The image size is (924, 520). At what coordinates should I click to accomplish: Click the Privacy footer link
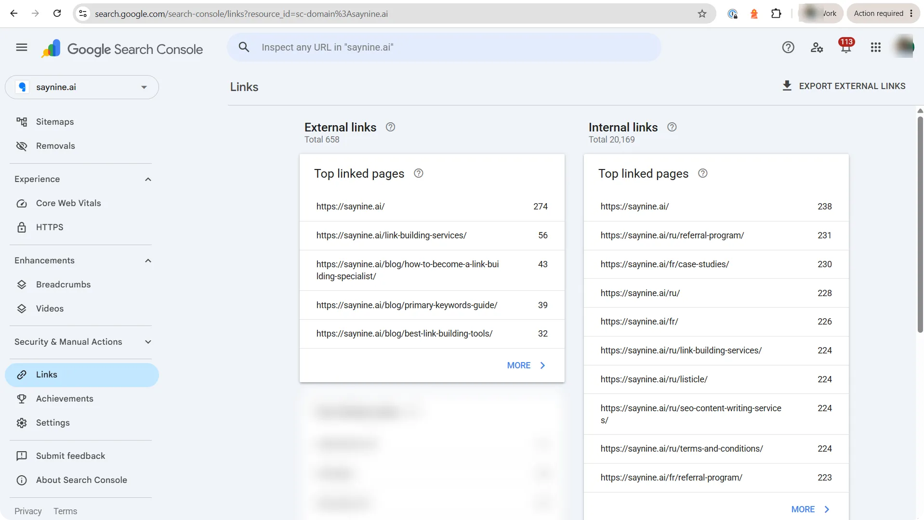[28, 511]
